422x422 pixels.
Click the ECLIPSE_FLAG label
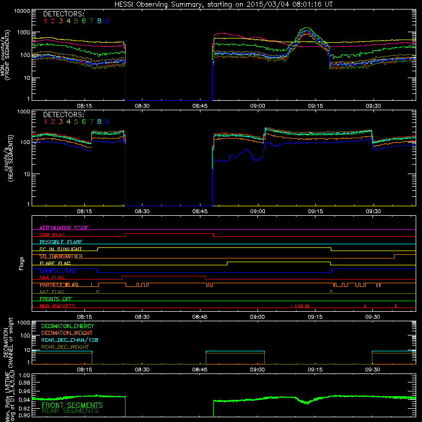pyautogui.click(x=57, y=271)
